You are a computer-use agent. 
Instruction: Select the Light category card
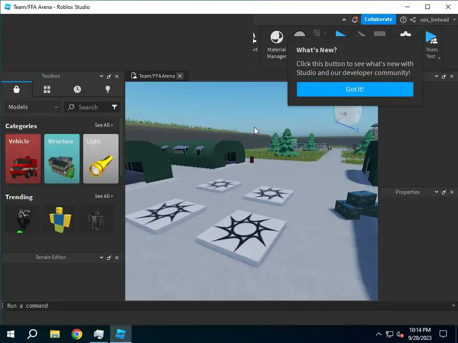pyautogui.click(x=101, y=159)
